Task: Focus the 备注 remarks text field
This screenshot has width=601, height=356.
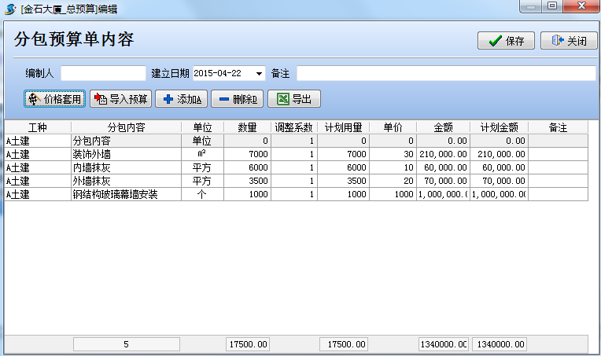Action: point(445,73)
